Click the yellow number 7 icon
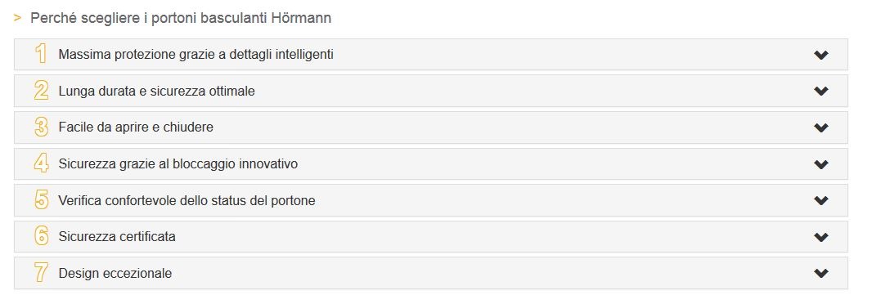 coord(41,273)
